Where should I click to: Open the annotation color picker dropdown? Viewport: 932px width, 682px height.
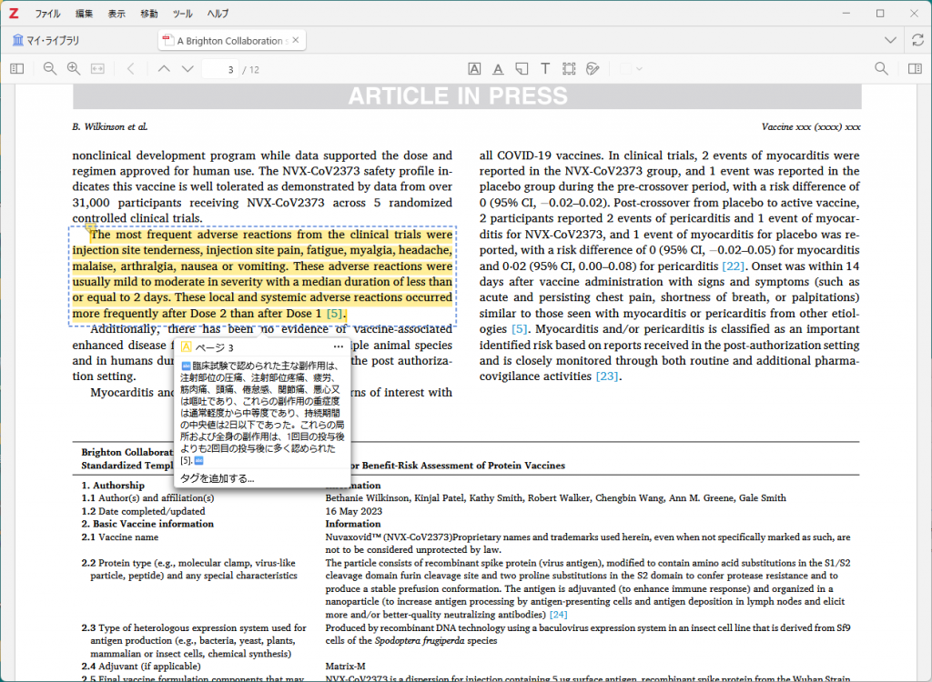(631, 69)
